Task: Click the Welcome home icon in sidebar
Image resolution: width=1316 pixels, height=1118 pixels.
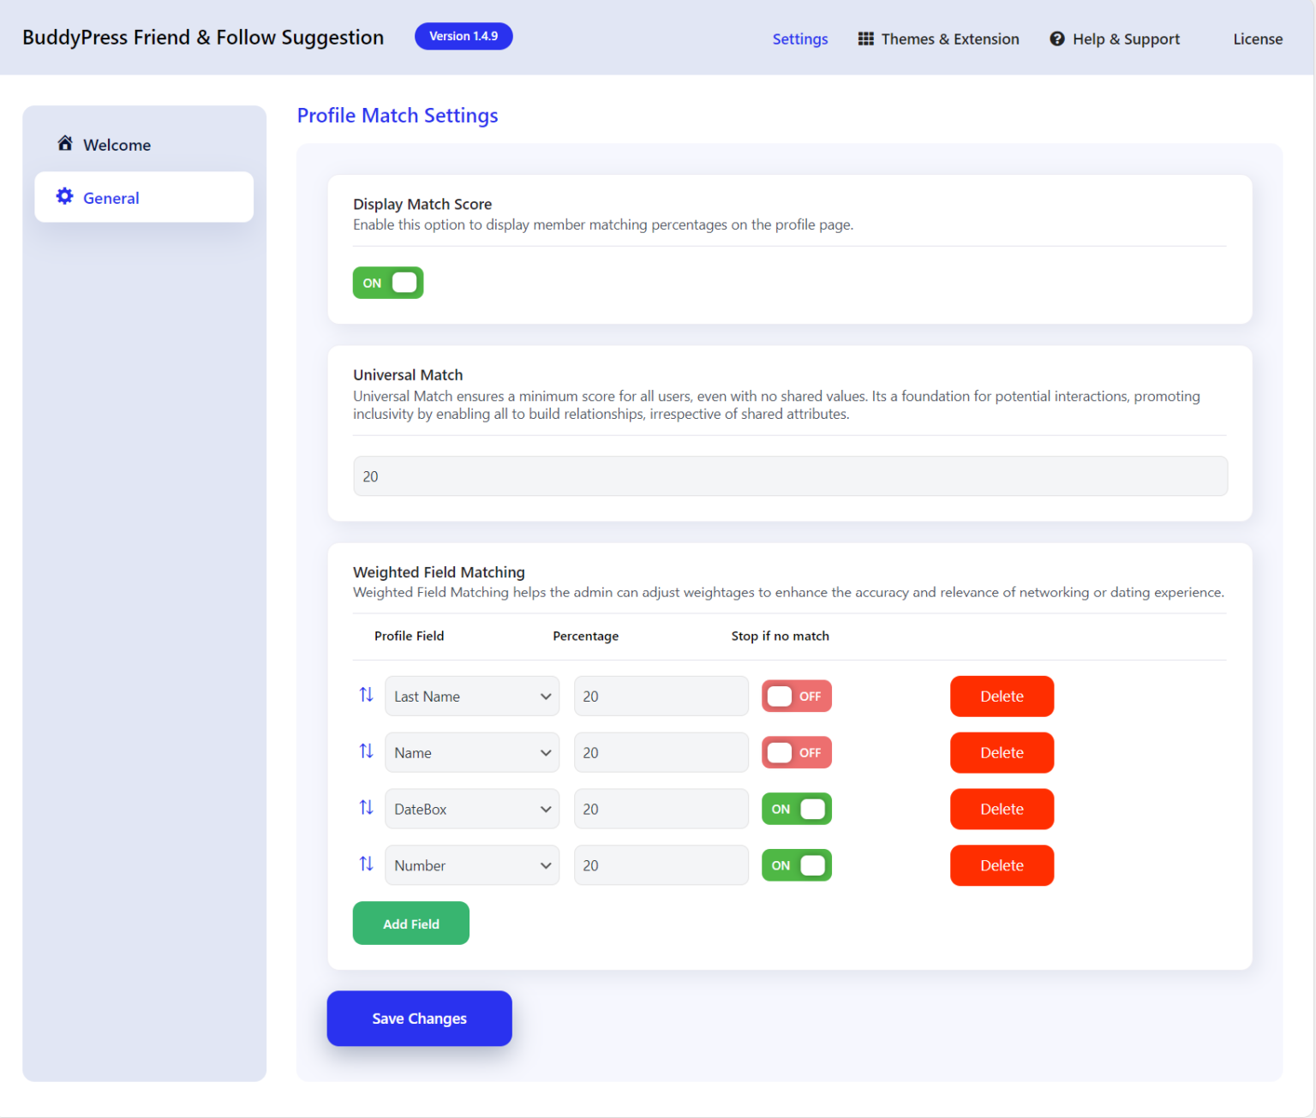Action: 66,143
